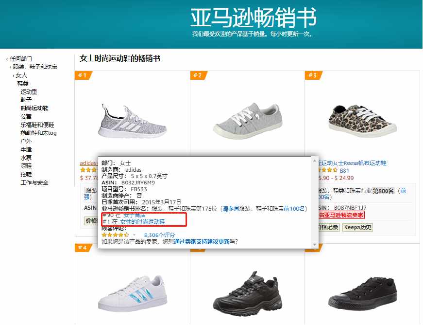Open 工作与安全 category

(x=34, y=182)
